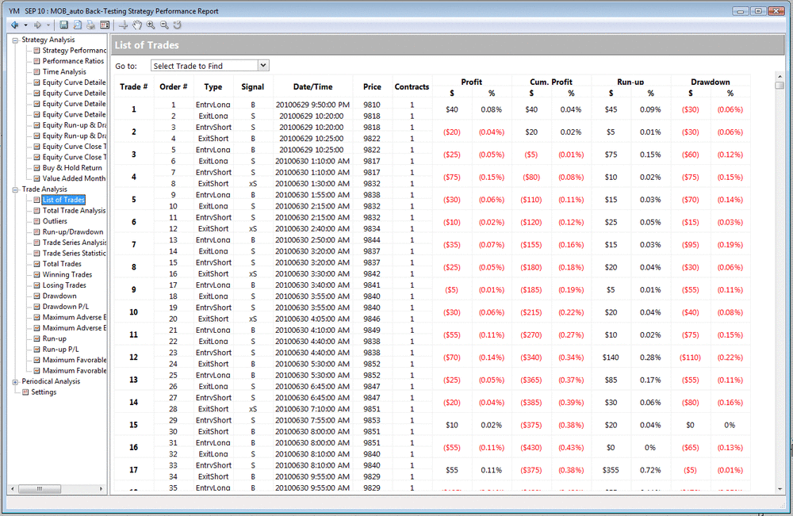Image resolution: width=793 pixels, height=516 pixels.
Task: Click the icon beside Trade Series Statistic
Action: point(36,253)
